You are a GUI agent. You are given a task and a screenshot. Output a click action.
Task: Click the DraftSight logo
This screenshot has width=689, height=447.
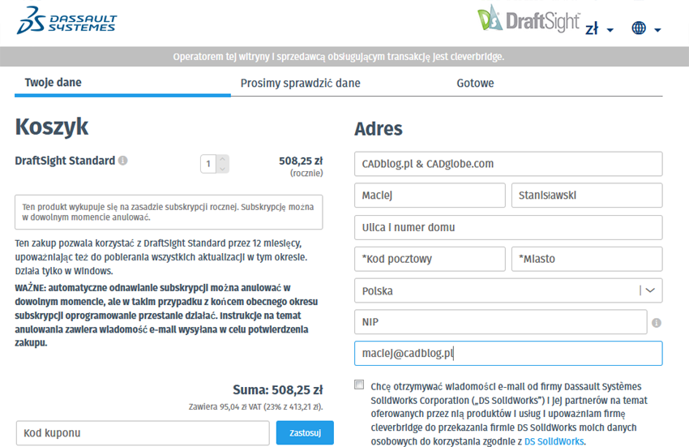tap(529, 19)
